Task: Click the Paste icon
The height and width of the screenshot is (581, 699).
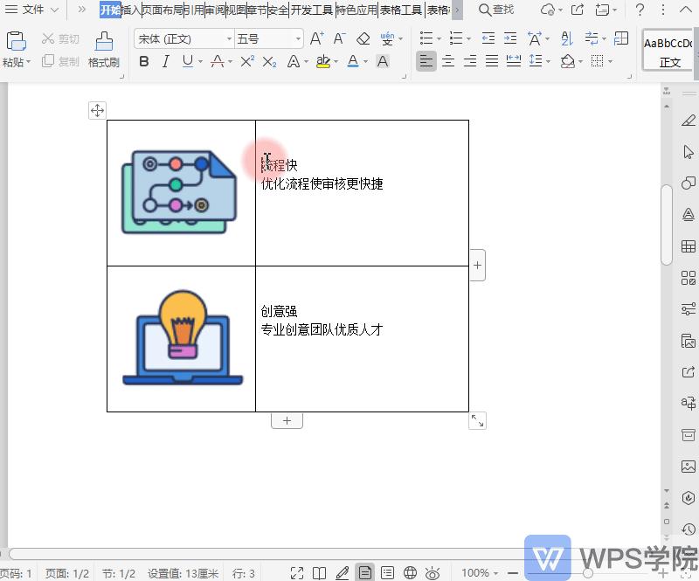Action: (x=15, y=41)
